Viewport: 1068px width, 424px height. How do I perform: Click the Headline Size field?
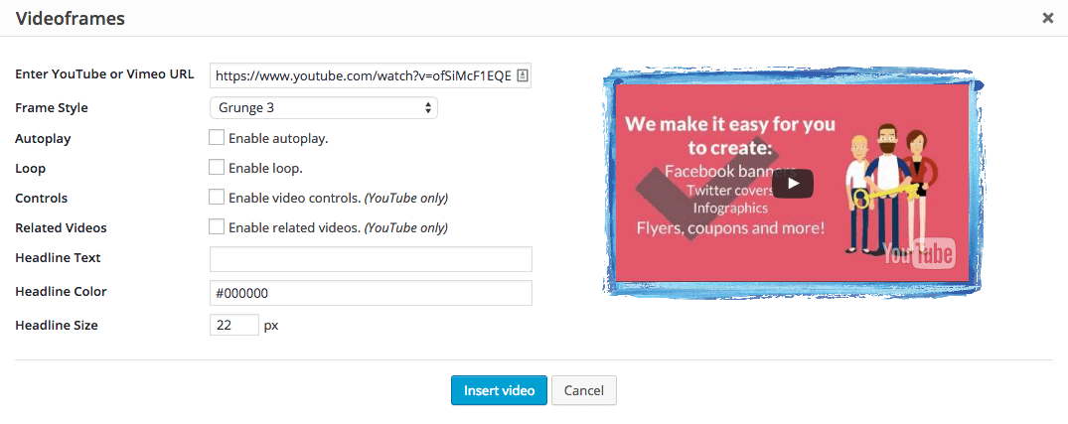234,326
